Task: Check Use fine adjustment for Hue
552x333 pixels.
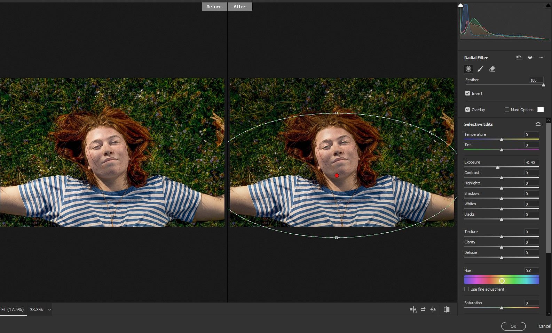Action: [x=466, y=289]
